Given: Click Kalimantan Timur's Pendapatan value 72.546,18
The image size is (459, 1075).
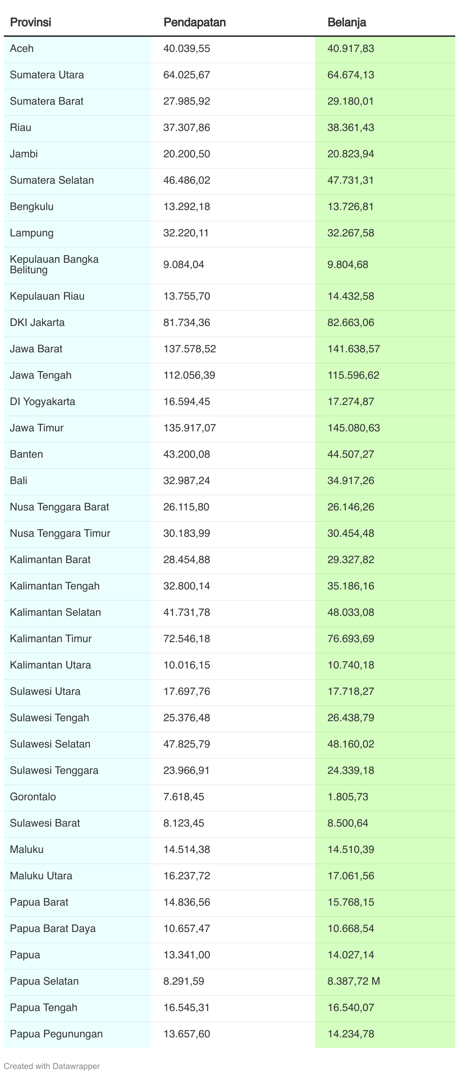Looking at the screenshot, I should pos(187,638).
